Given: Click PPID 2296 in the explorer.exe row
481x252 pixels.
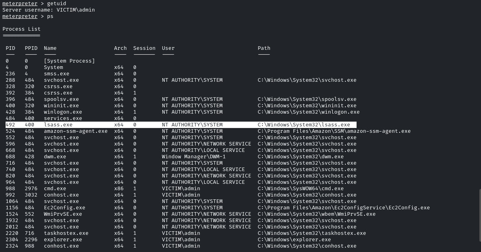Looking at the screenshot, I should click(31, 240).
